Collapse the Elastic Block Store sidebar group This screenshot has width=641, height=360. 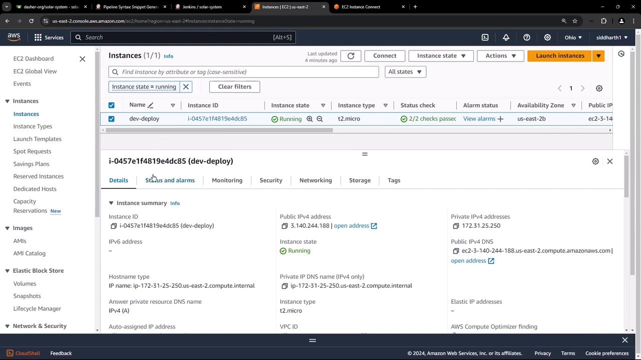pyautogui.click(x=7, y=270)
